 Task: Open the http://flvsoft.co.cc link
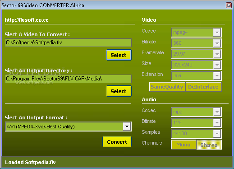click(27, 20)
